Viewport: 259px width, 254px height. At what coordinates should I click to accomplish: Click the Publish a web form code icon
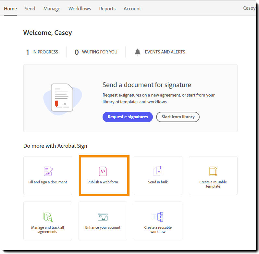[x=103, y=171]
